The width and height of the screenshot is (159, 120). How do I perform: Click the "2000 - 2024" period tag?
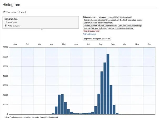pos(113,17)
